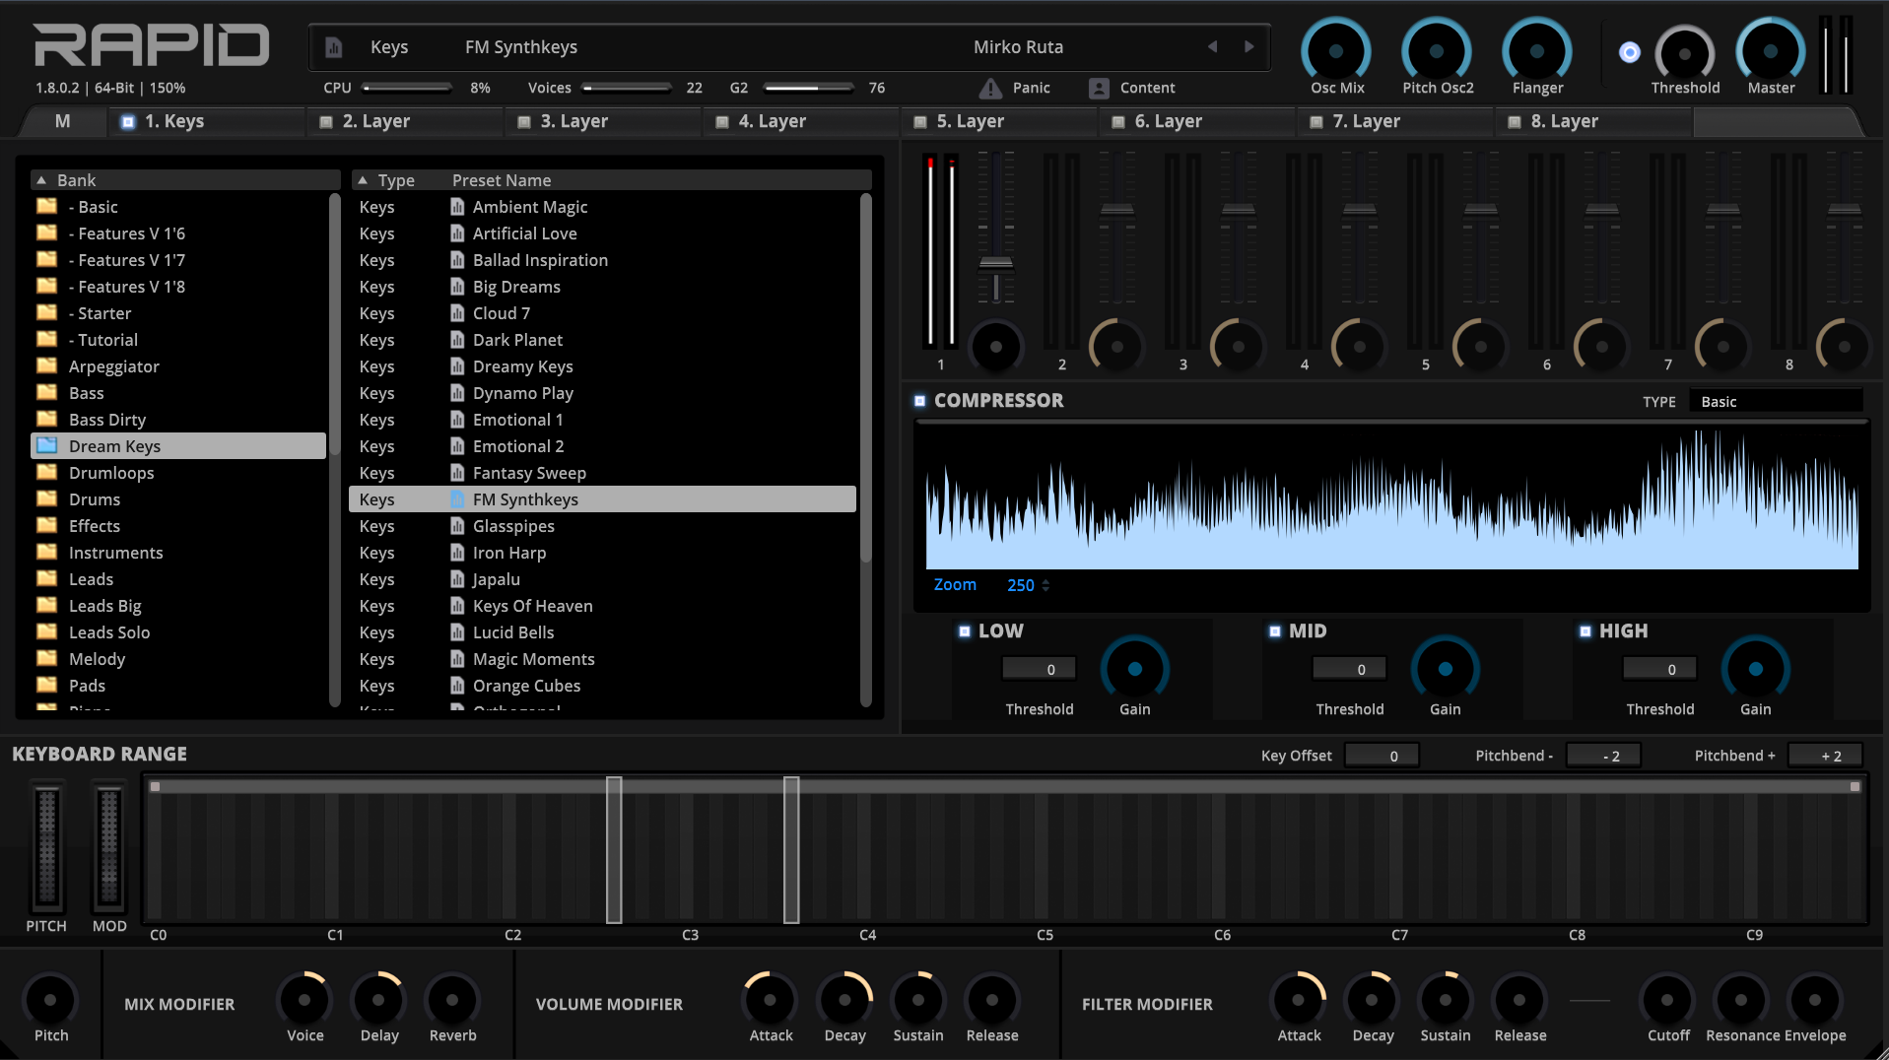Image resolution: width=1889 pixels, height=1060 pixels.
Task: Click the preset list scrollbar
Action: [x=866, y=379]
